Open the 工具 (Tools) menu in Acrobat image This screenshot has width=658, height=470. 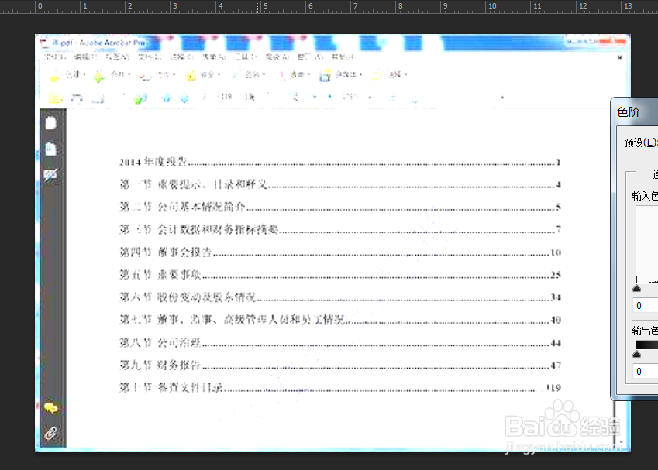click(246, 57)
